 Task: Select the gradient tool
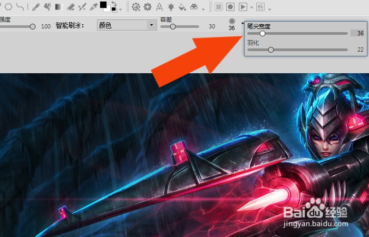pos(59,7)
